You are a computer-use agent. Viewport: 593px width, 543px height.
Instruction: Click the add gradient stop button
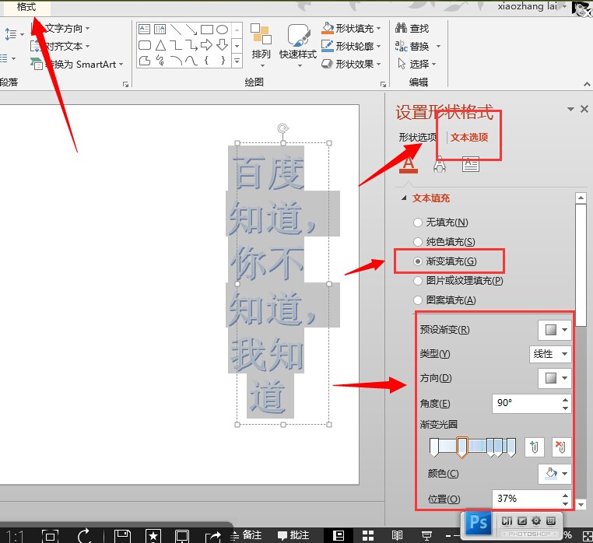[533, 447]
